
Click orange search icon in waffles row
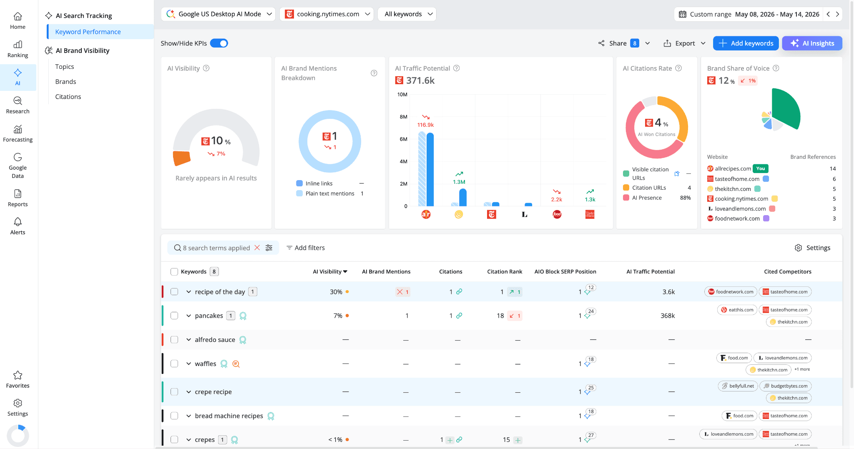(236, 364)
